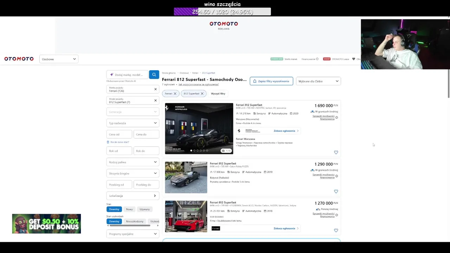
Task: Select Nowy vehicle condition
Action: (x=129, y=209)
